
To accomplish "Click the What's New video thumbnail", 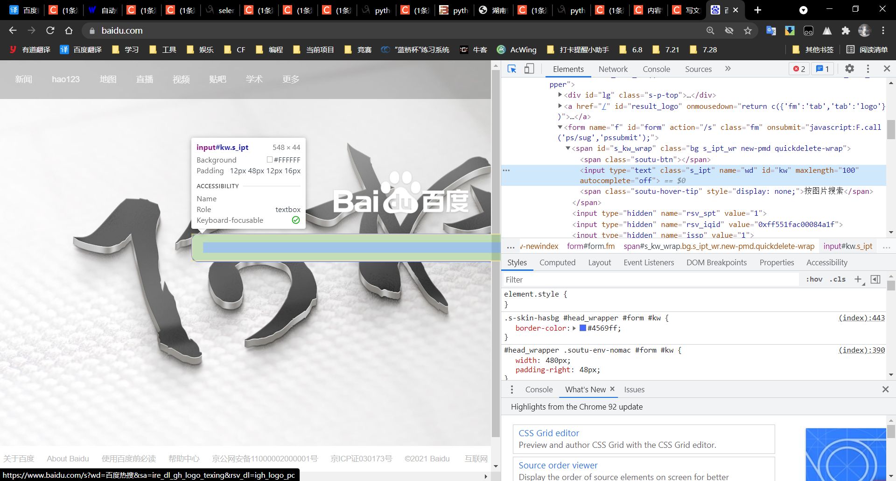I will point(846,454).
